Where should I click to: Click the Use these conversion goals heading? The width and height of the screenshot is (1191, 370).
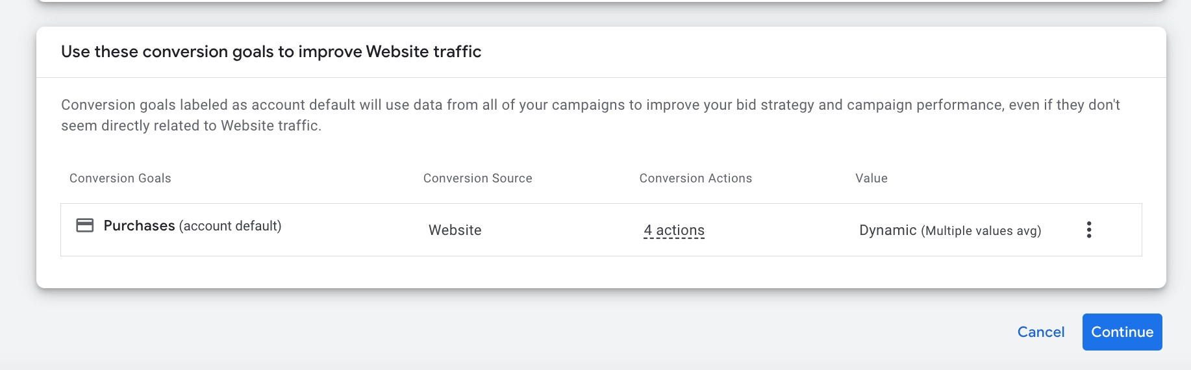tap(271, 51)
